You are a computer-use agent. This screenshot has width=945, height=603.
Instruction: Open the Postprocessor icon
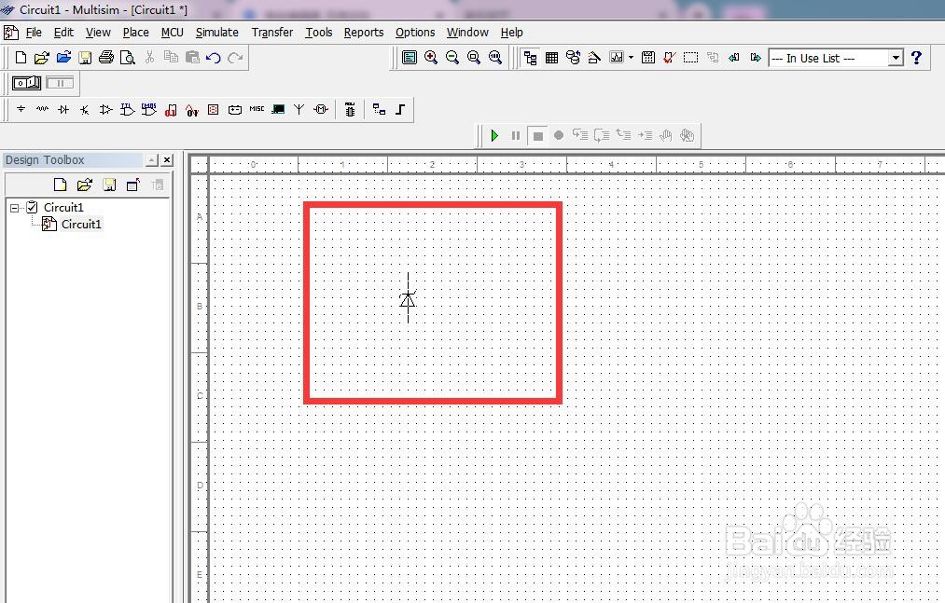coord(648,58)
